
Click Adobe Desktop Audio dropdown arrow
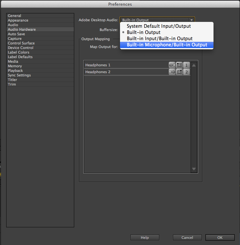click(192, 20)
